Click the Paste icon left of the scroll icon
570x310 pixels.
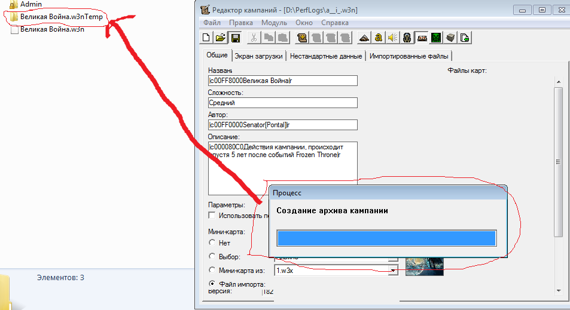(283, 38)
